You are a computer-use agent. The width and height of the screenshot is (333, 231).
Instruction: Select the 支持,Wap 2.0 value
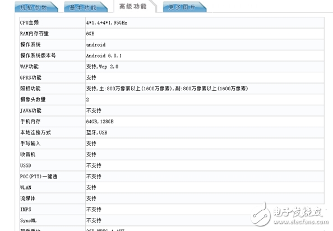pyautogui.click(x=102, y=67)
